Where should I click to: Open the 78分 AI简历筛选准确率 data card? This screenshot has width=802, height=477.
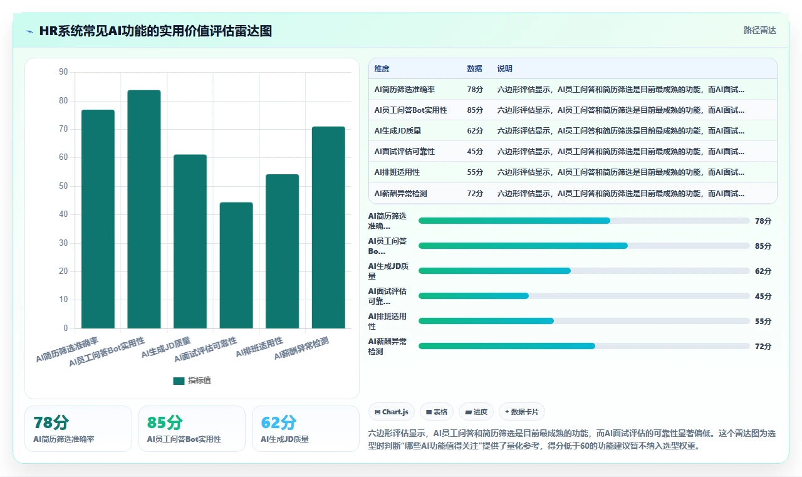[x=78, y=429]
